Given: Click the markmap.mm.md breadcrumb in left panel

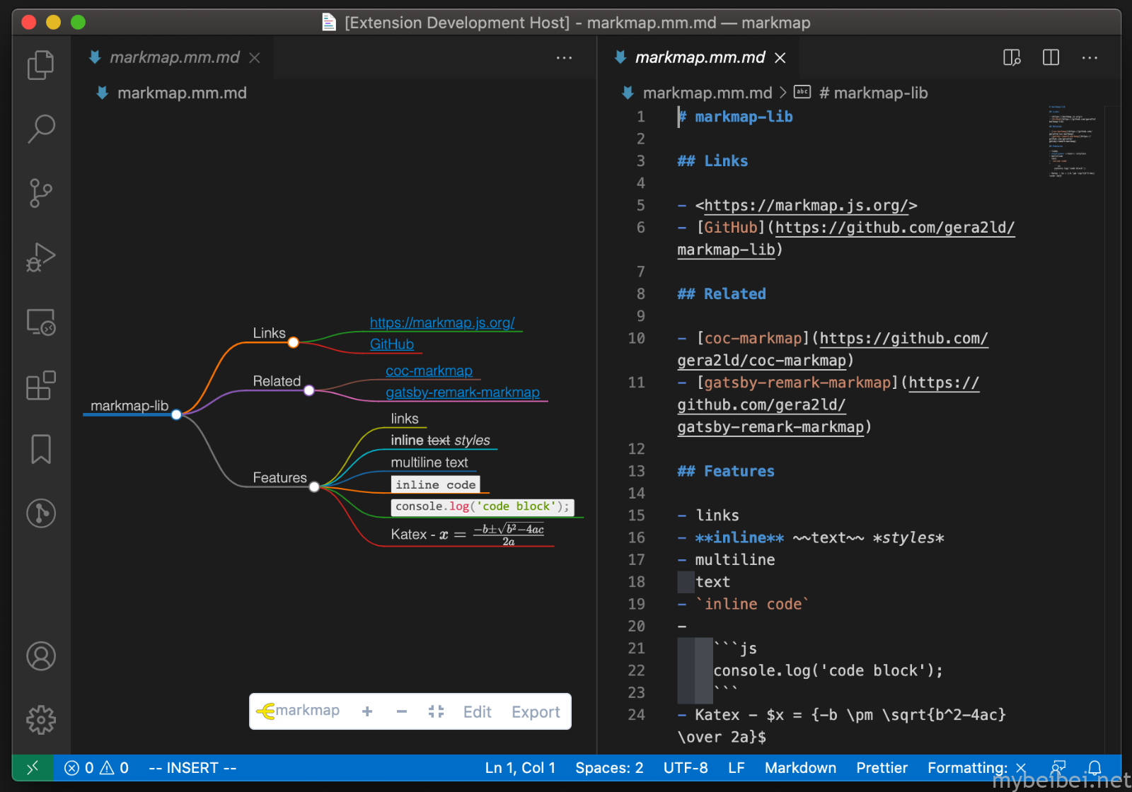Looking at the screenshot, I should [x=182, y=93].
